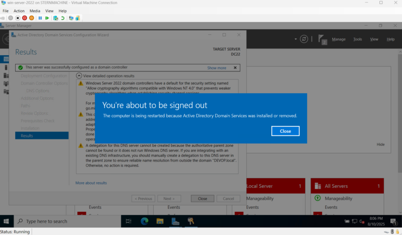Click the black square Turn Off VM icon

tap(18, 18)
